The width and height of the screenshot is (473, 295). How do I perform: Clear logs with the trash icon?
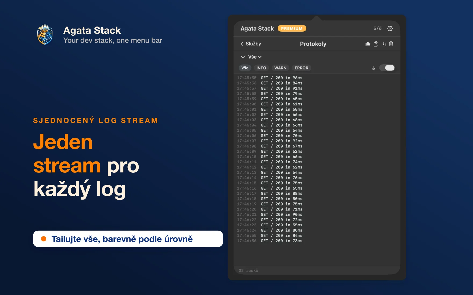(x=391, y=44)
